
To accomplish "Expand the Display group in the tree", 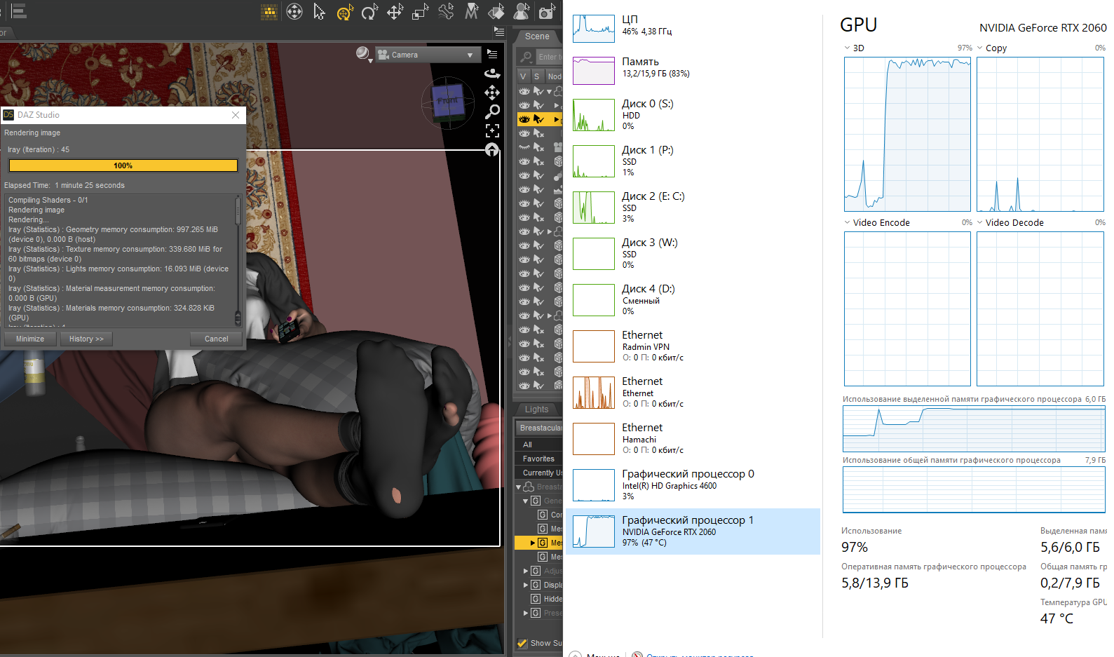I will pyautogui.click(x=526, y=585).
